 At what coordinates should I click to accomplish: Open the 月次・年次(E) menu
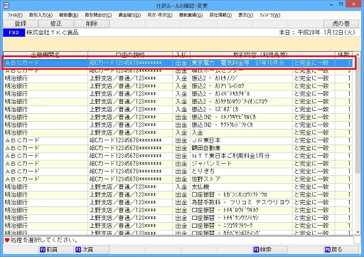click(160, 15)
